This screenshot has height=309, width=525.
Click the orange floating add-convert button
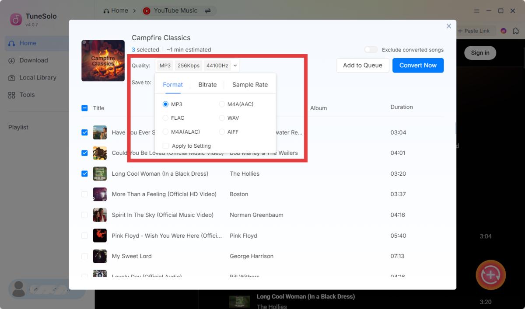pos(490,275)
